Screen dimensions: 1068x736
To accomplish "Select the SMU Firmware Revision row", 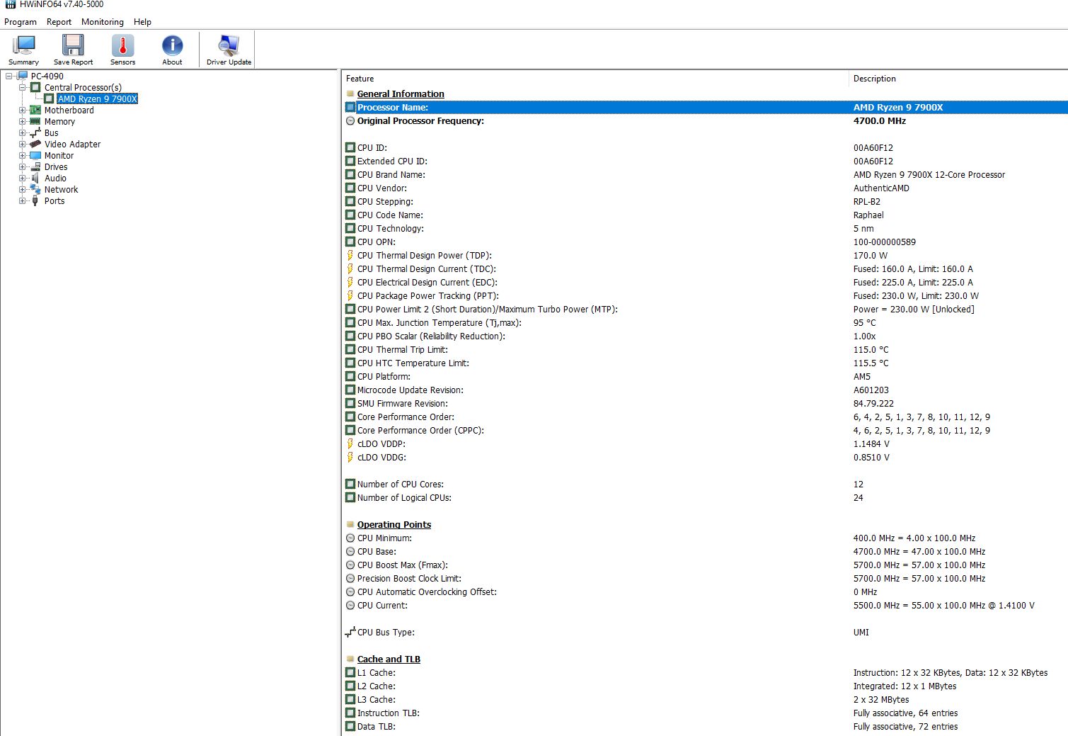I will pos(705,404).
